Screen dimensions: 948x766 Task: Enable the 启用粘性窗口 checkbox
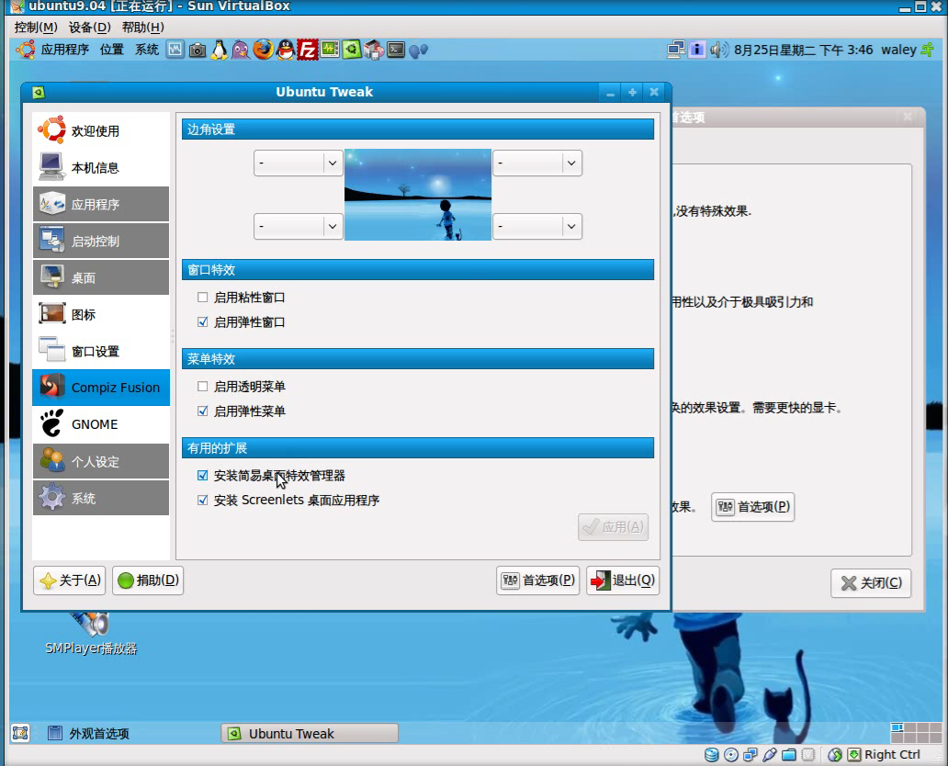[202, 298]
